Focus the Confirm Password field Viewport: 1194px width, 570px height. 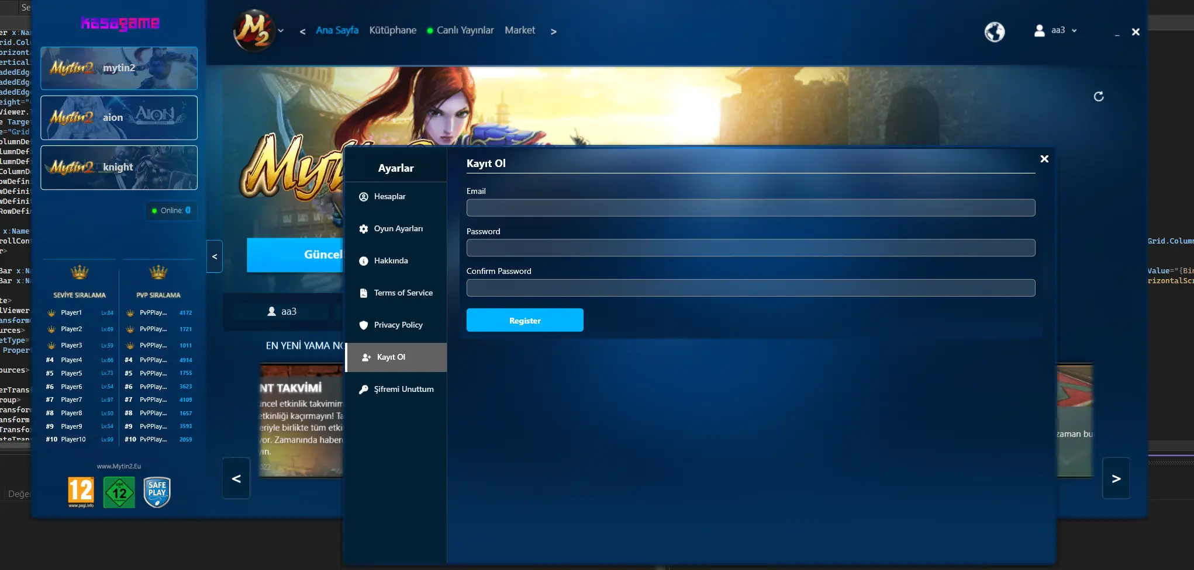click(750, 288)
